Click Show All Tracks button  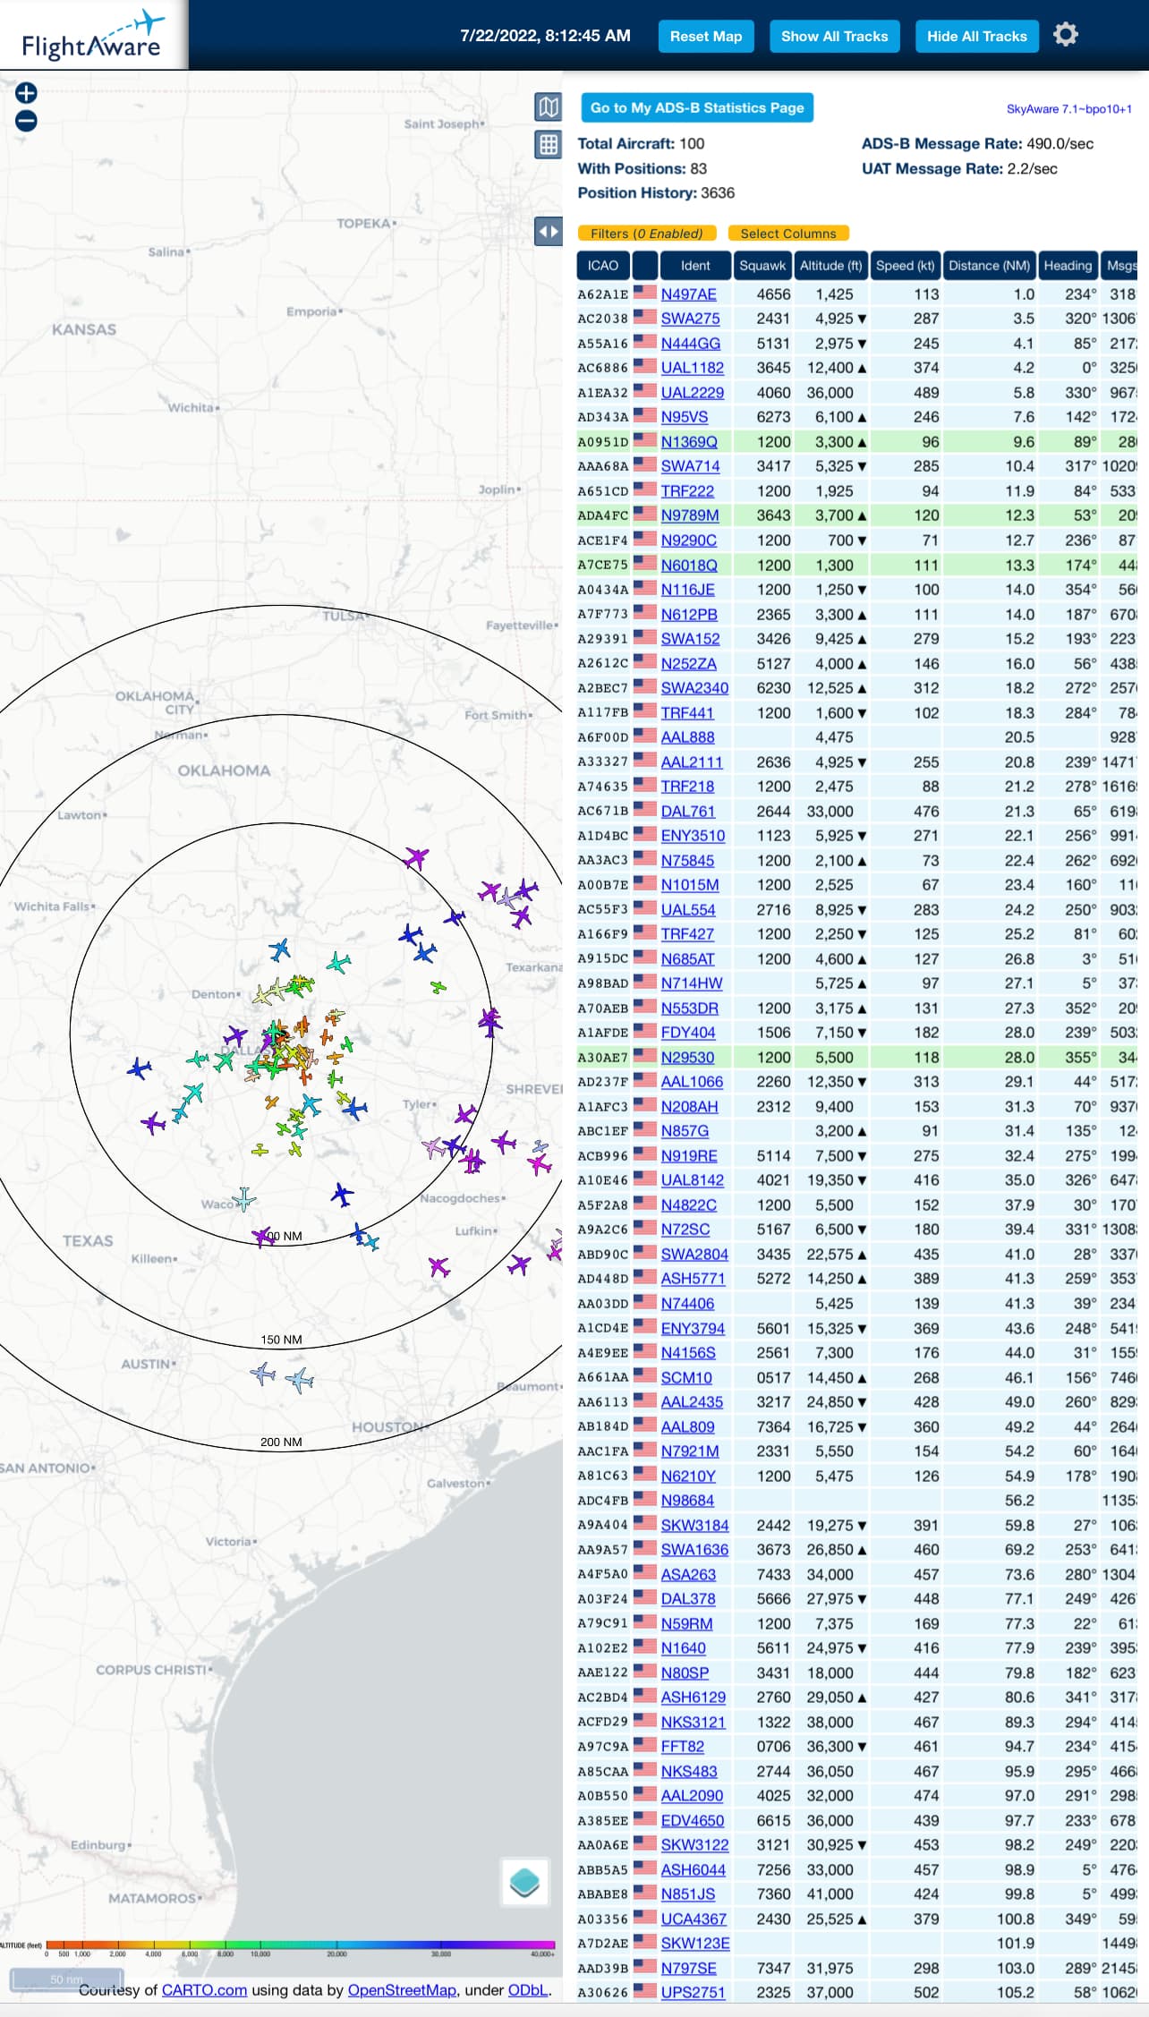(834, 37)
